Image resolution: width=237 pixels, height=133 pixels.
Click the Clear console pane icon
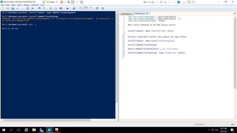point(33,8)
